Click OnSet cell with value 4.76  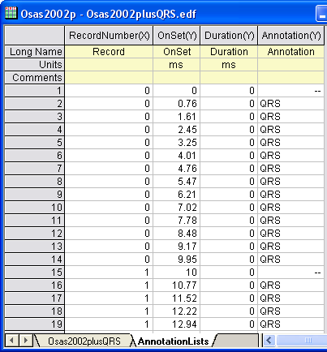click(177, 169)
